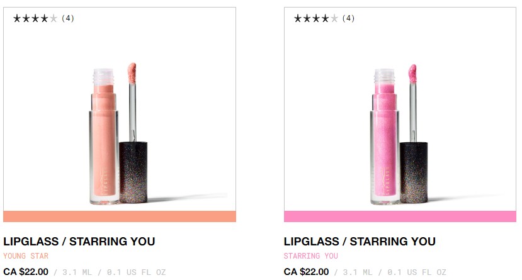The image size is (522, 280).
Task: Open the (4) review count on the Young Star card
Action: 68,18
